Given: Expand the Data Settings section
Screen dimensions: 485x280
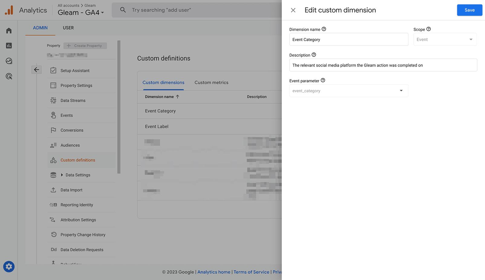Looking at the screenshot, I should (x=61, y=175).
